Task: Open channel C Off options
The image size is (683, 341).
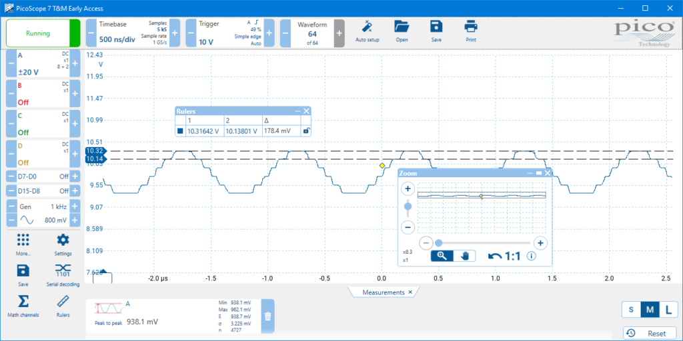Action: 43,123
